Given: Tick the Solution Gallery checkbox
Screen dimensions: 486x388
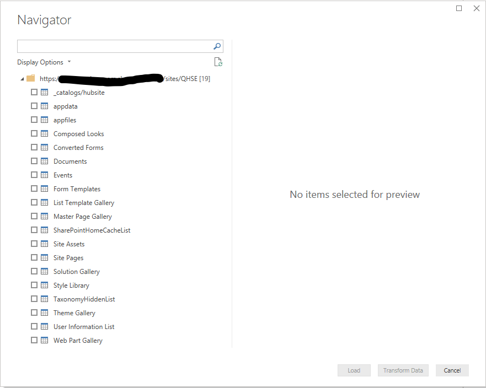Looking at the screenshot, I should point(34,271).
